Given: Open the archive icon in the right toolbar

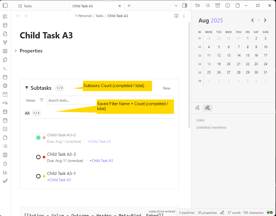Looking at the screenshot, I should [x=218, y=5].
